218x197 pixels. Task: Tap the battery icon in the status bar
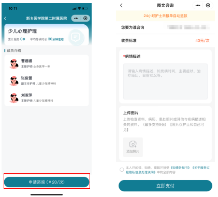(x=85, y=8)
